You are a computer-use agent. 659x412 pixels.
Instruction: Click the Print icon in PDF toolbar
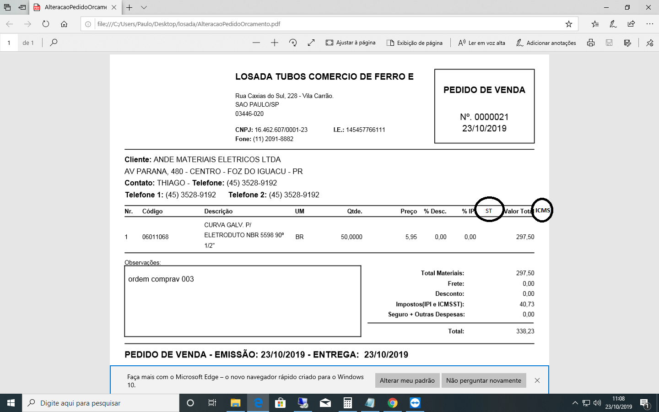pos(591,43)
